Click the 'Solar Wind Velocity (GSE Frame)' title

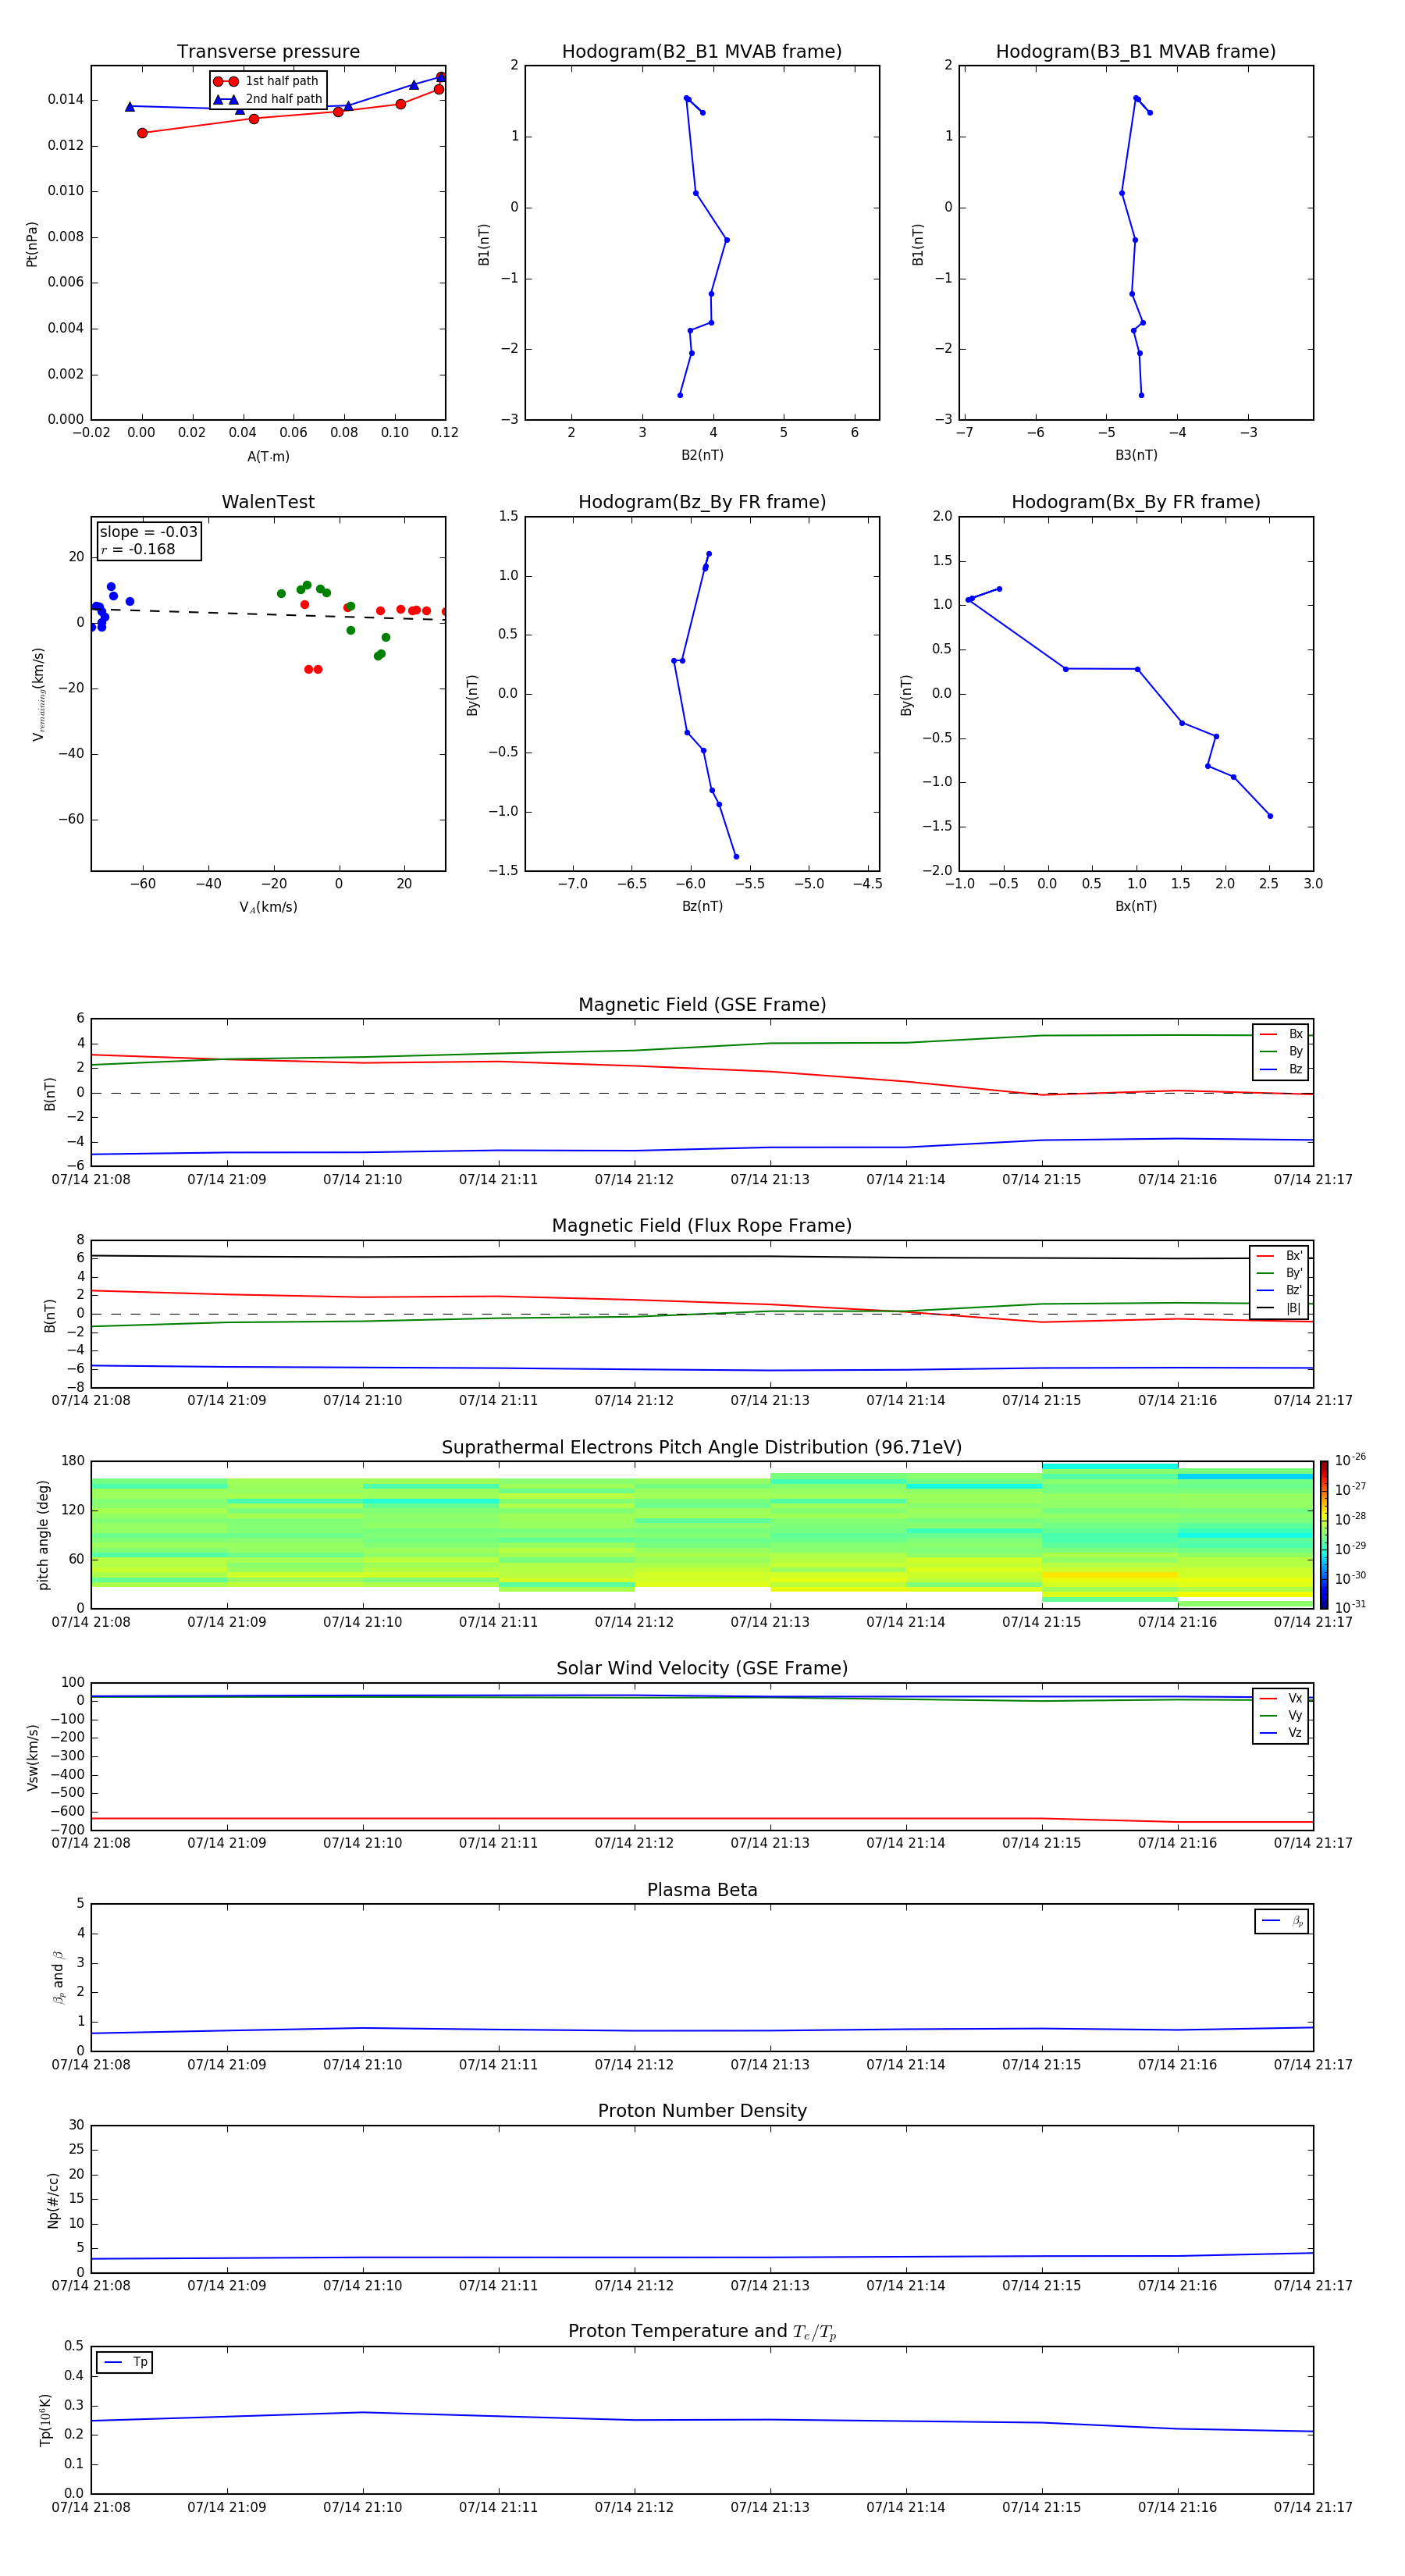(702, 1669)
